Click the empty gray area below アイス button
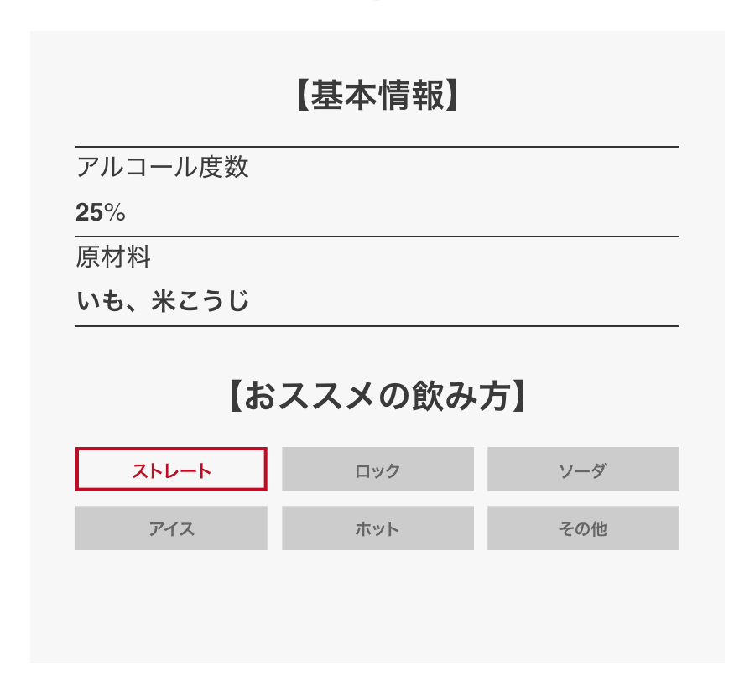 click(x=171, y=604)
